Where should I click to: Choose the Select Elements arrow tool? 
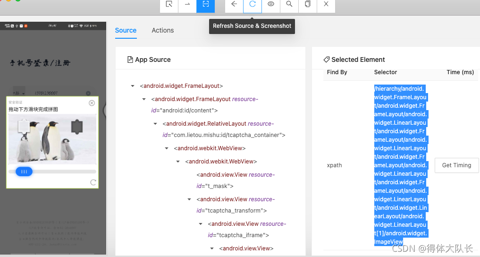(x=169, y=4)
